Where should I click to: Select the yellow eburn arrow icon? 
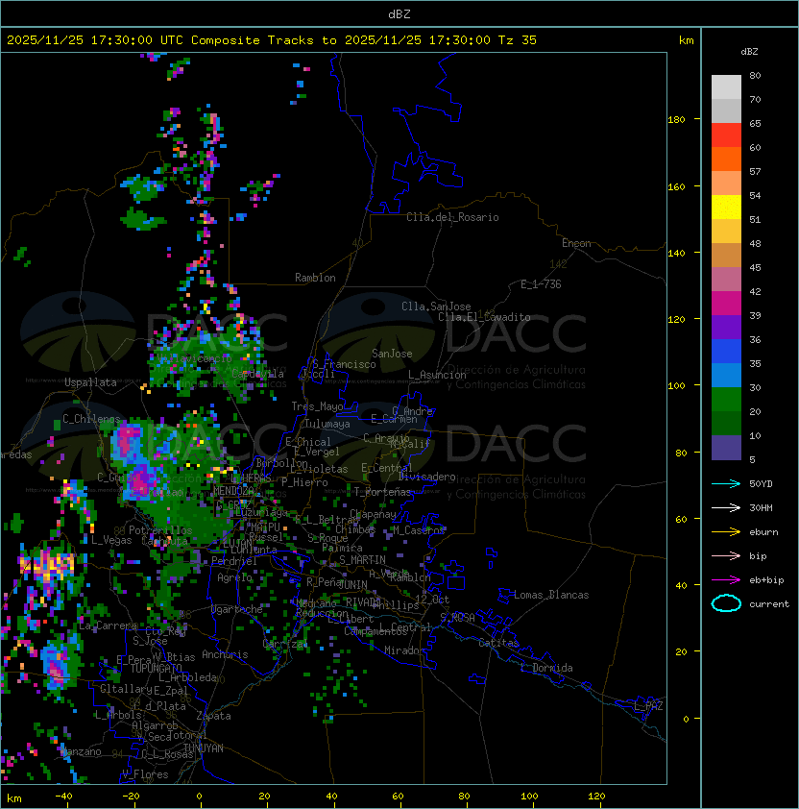(x=726, y=532)
